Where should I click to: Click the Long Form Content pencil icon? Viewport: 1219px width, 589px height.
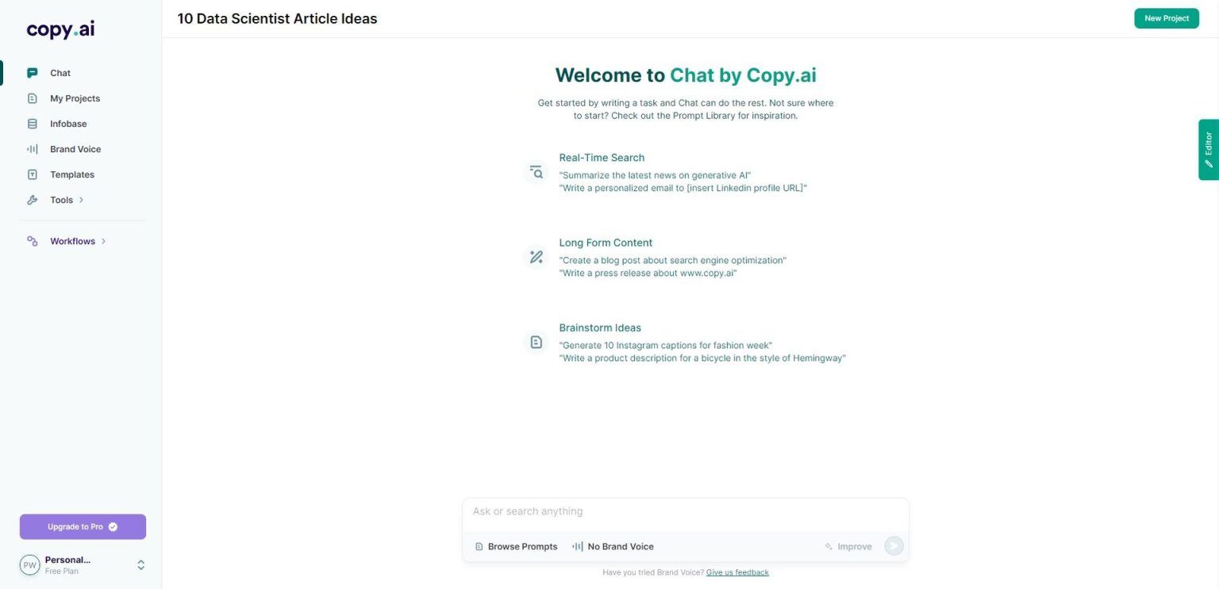coord(536,257)
